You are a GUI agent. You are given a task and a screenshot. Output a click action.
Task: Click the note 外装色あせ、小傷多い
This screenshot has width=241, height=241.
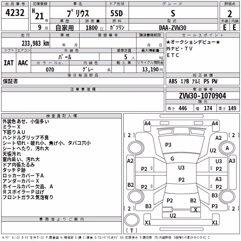(26, 121)
